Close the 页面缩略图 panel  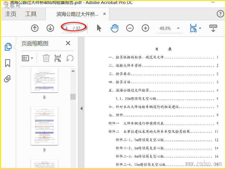(x=68, y=43)
